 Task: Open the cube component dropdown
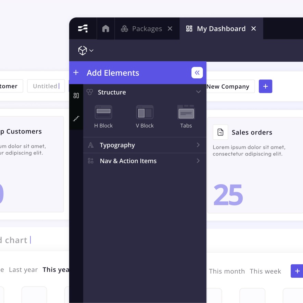pos(86,50)
